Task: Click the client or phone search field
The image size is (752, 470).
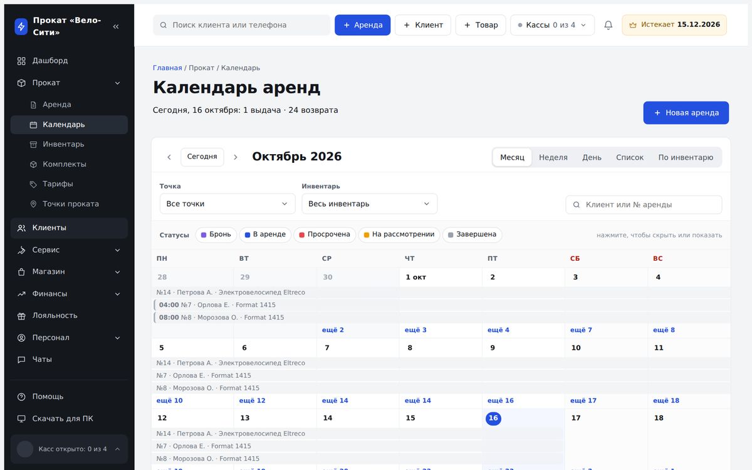Action: point(241,25)
